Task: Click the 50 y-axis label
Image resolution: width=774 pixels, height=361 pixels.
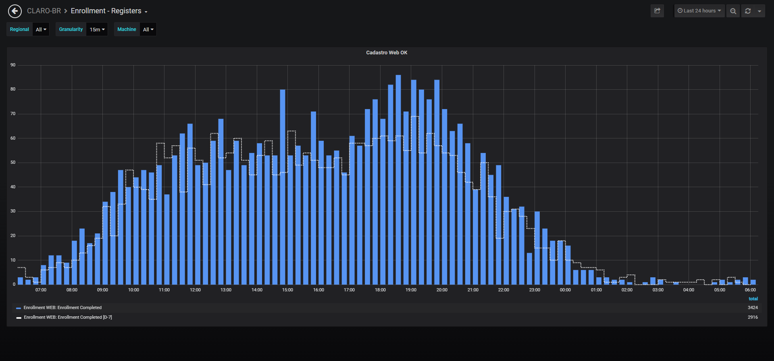Action: tap(13, 162)
